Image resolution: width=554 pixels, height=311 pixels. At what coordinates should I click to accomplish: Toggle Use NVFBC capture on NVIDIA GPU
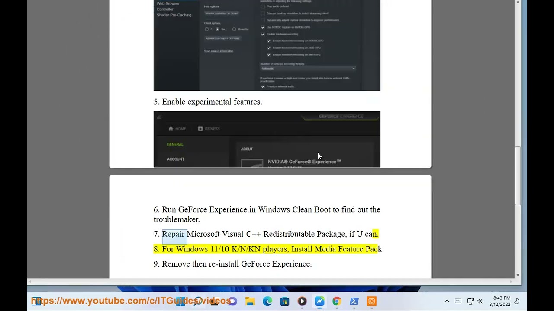(263, 27)
